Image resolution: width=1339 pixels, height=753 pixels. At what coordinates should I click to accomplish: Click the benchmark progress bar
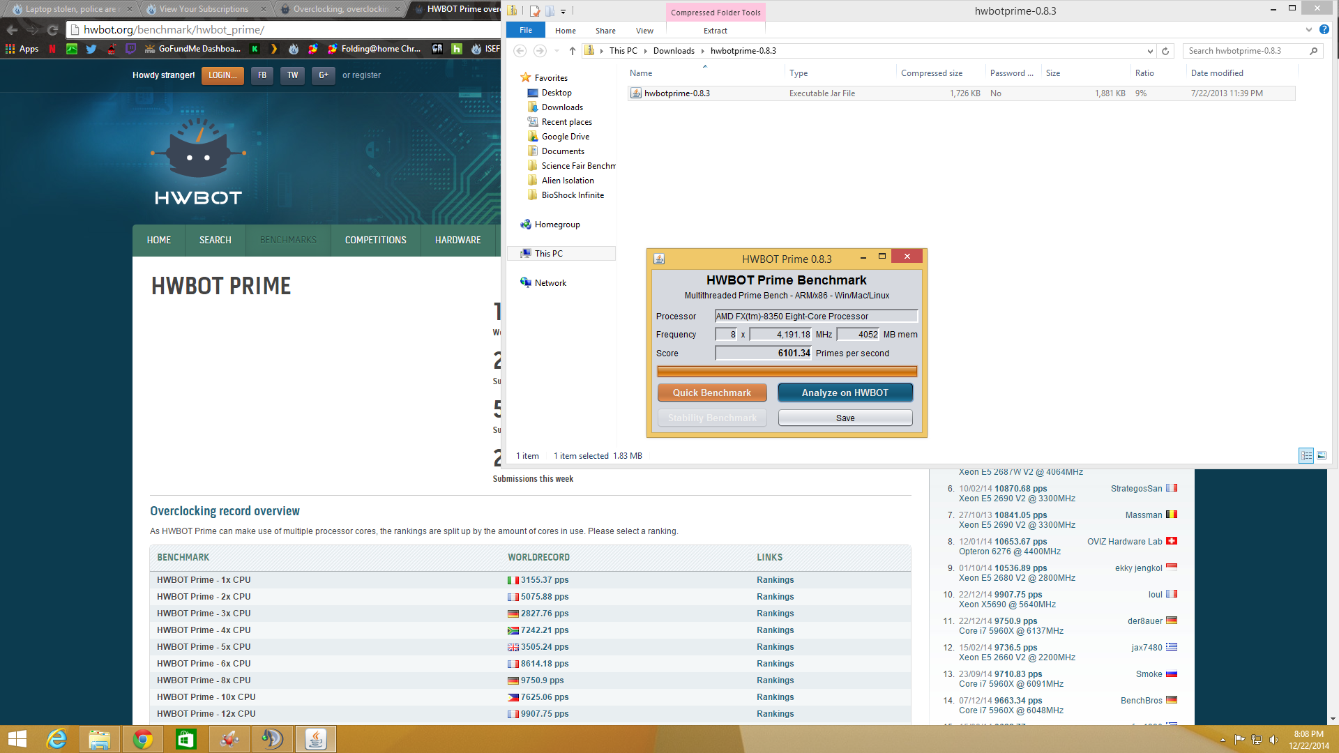pos(787,372)
